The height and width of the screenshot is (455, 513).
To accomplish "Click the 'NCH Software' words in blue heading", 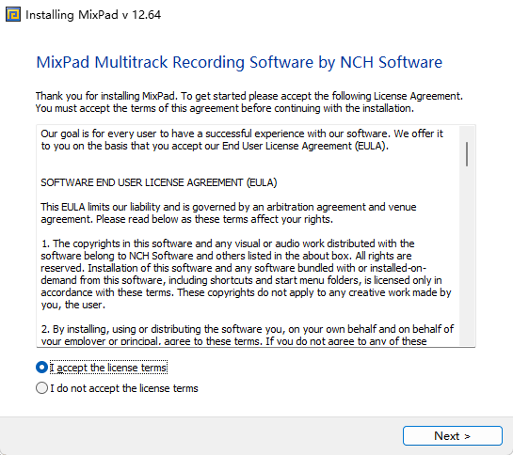I will point(391,62).
